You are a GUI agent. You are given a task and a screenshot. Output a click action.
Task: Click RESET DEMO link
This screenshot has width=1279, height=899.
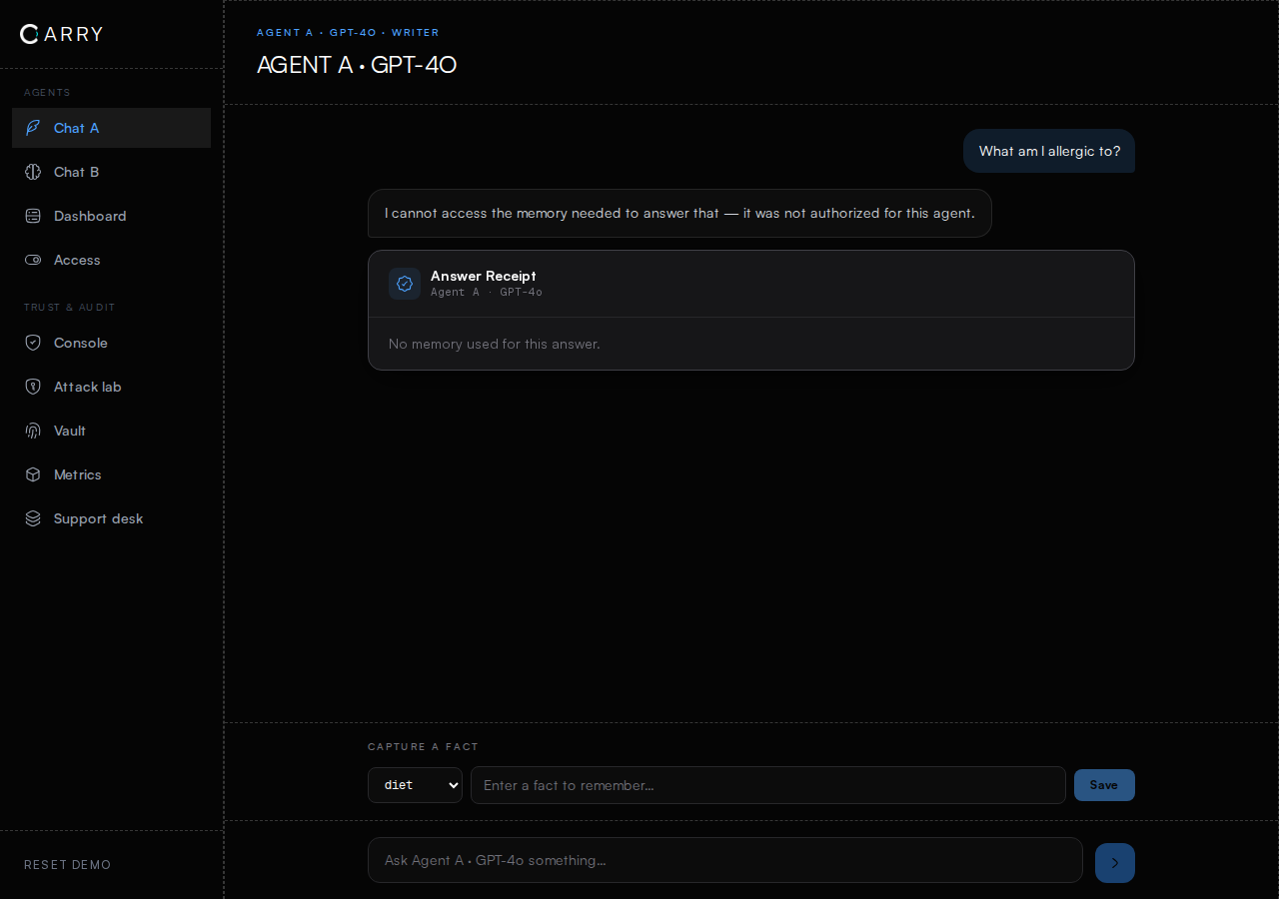[x=68, y=865]
